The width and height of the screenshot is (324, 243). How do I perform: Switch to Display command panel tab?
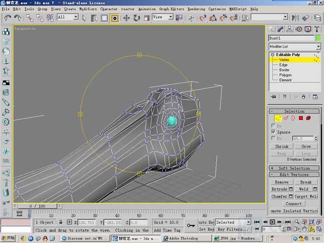tap(308, 29)
